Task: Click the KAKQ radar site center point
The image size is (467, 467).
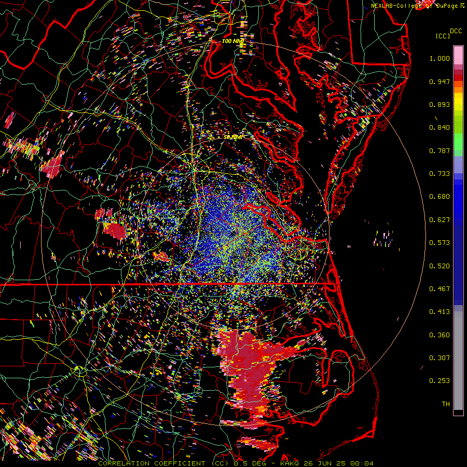Action: (x=233, y=234)
